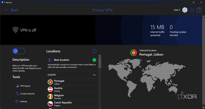Image resolution: width=205 pixels, height=109 pixels.
Task: Click locations list scrollbar up arrow
Action: pyautogui.click(x=100, y=56)
